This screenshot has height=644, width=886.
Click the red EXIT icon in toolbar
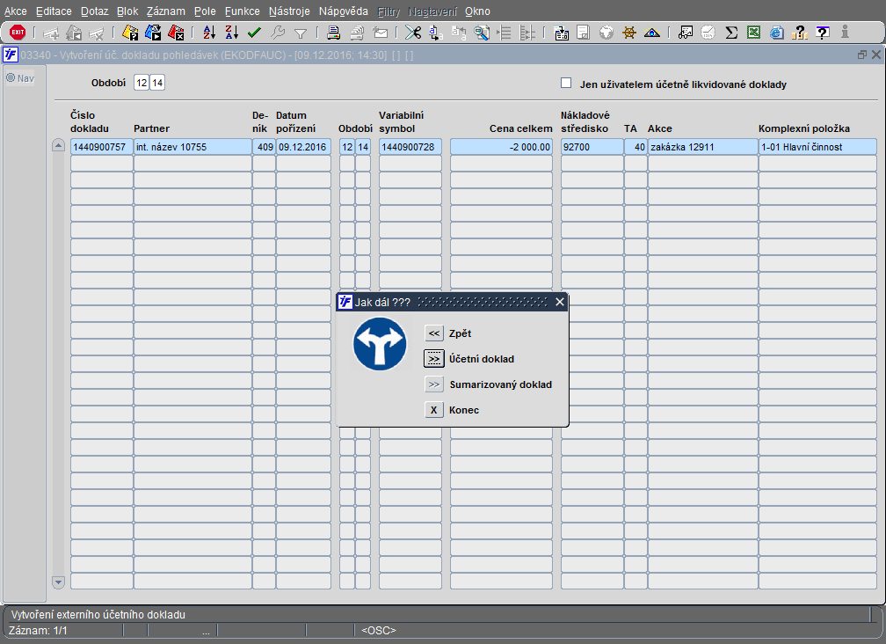pyautogui.click(x=18, y=33)
